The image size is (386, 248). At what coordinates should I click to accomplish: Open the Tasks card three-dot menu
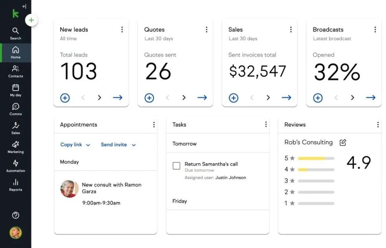[x=266, y=125]
